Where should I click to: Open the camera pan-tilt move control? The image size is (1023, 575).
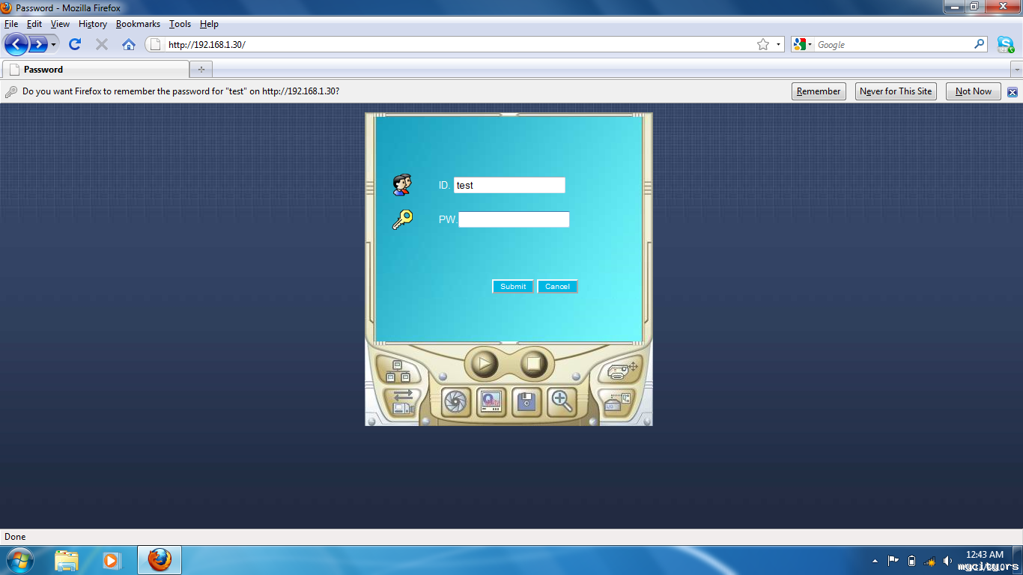(x=622, y=370)
